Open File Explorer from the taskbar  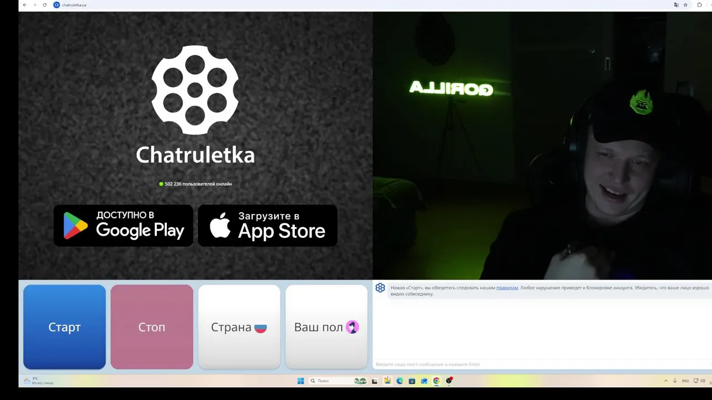click(x=387, y=381)
